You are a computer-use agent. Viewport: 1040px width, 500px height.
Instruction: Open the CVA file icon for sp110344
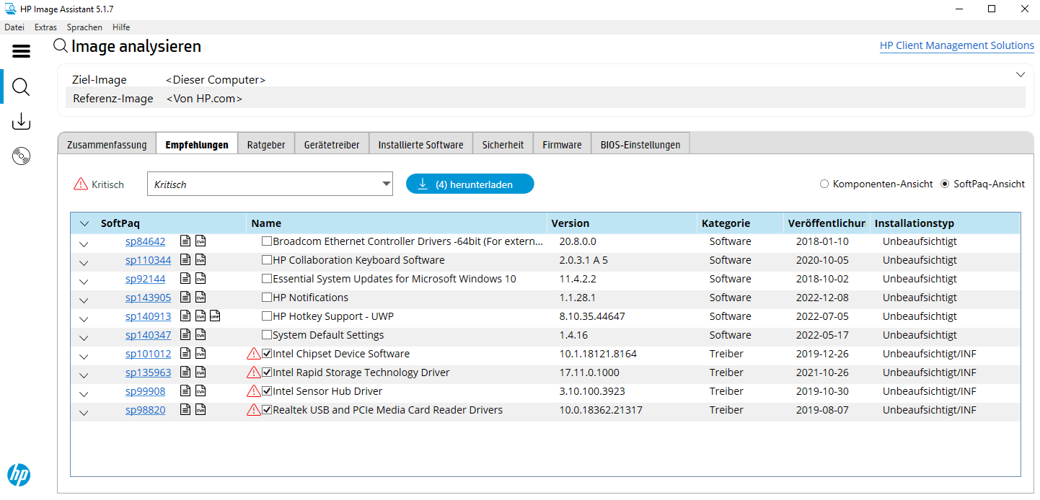coord(200,260)
